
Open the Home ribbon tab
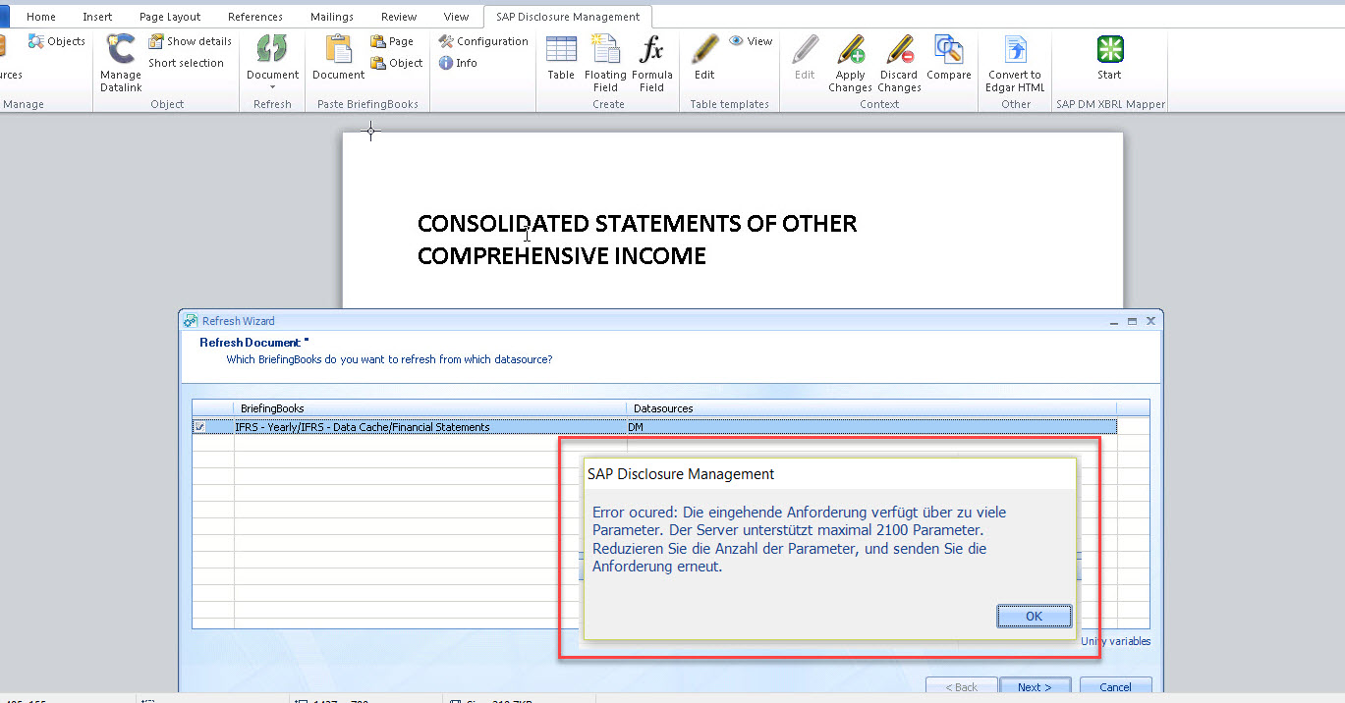pos(41,17)
